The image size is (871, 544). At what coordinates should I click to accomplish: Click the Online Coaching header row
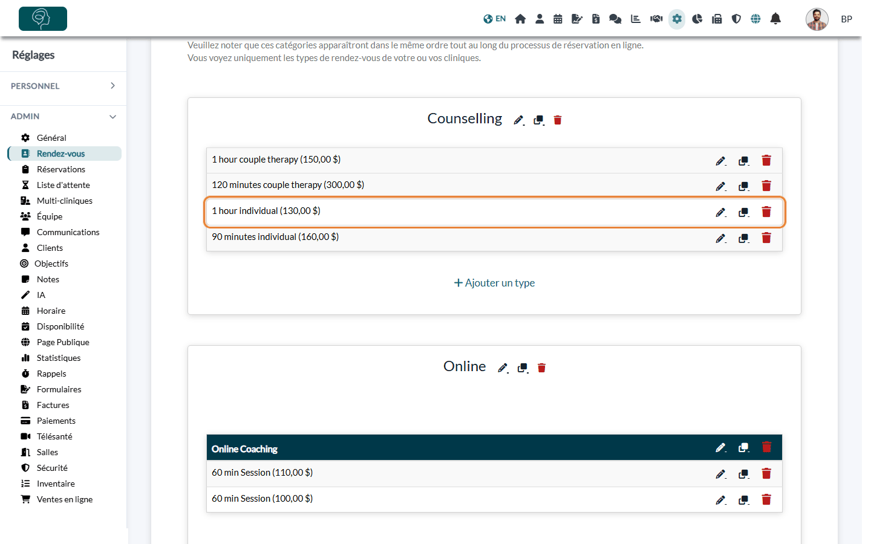(x=494, y=448)
